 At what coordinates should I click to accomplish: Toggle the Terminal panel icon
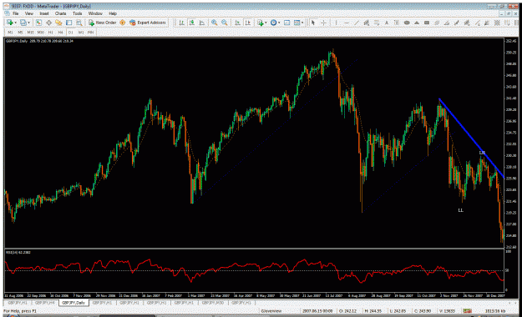(69, 23)
